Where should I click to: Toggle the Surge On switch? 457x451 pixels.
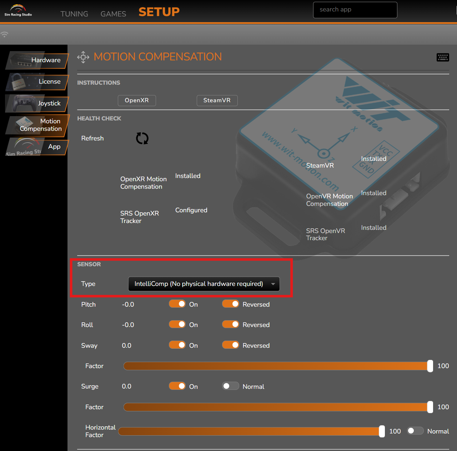click(x=177, y=386)
